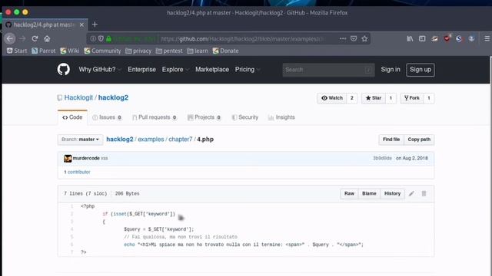The width and height of the screenshot is (492, 276).
Task: Expand the learn bookmarks folder
Action: click(198, 51)
